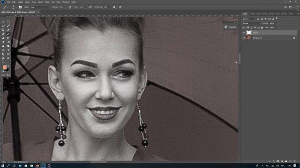
Task: Open the Help menu
Action: (x=74, y=2)
